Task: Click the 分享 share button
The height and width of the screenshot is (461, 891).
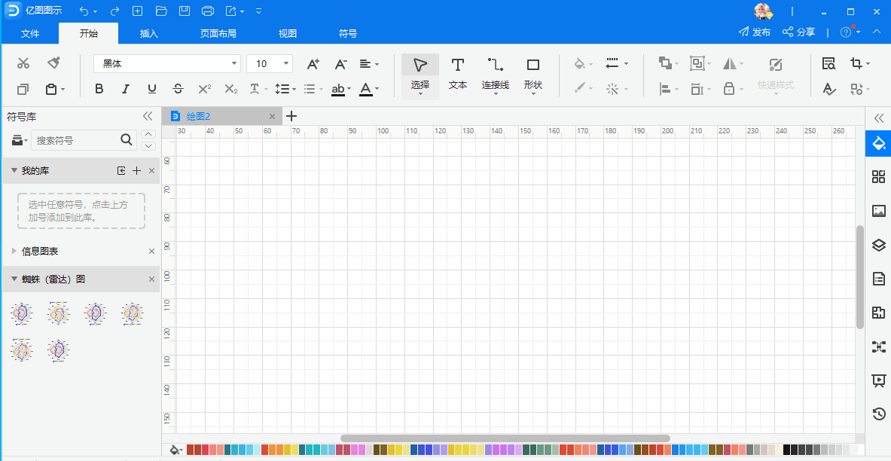Action: 799,32
